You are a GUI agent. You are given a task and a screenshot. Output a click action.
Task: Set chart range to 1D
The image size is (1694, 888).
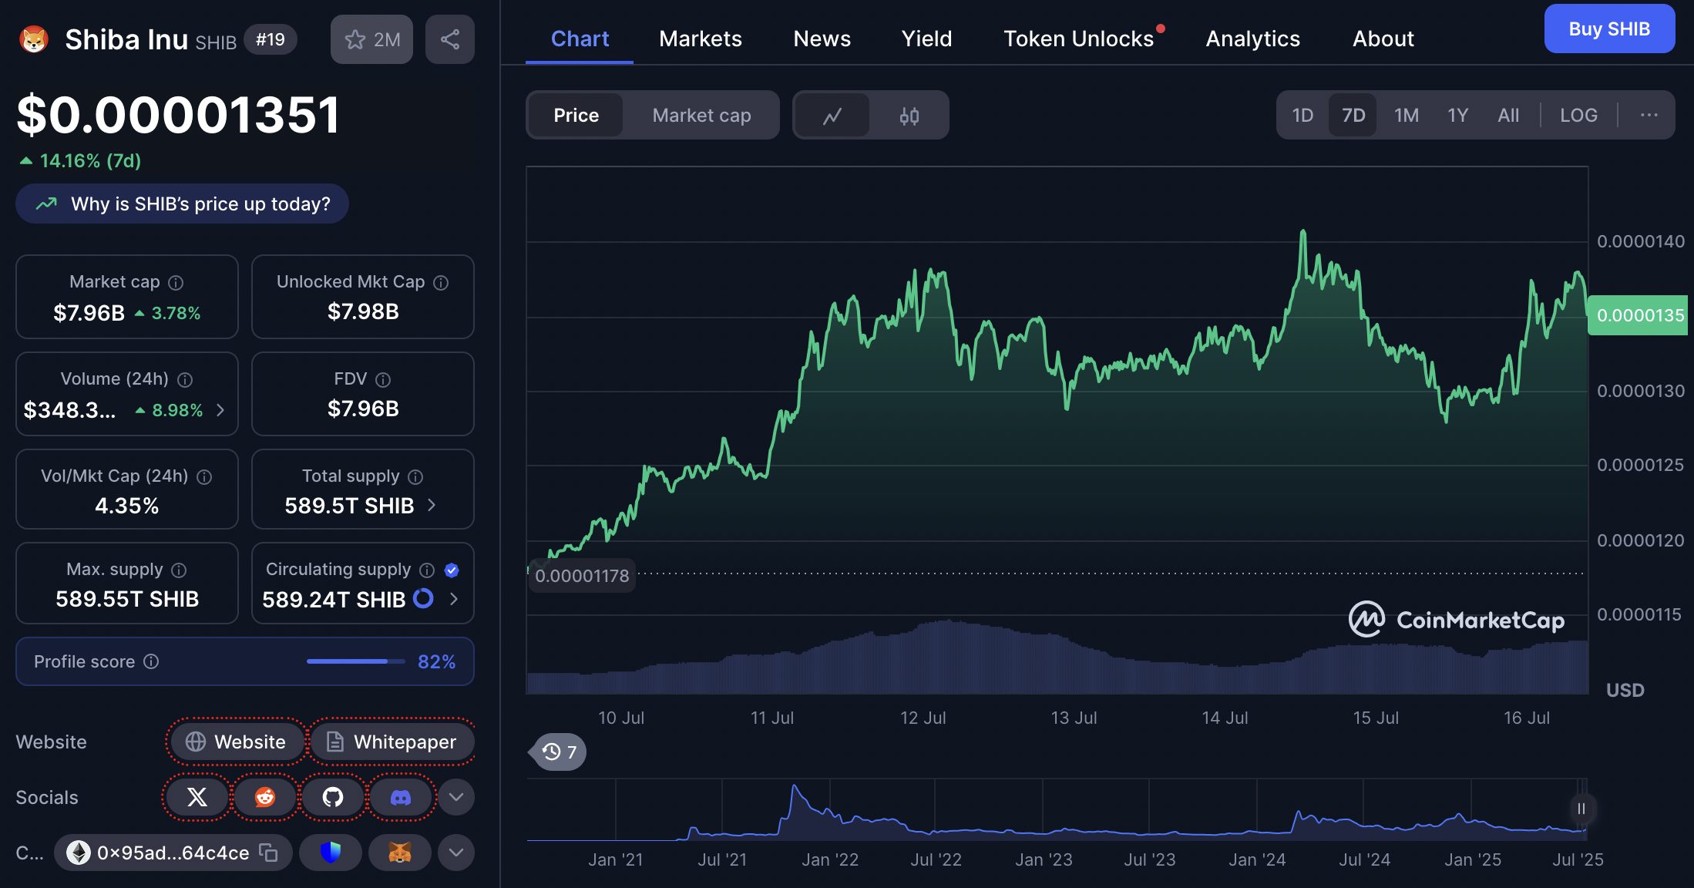[1302, 116]
